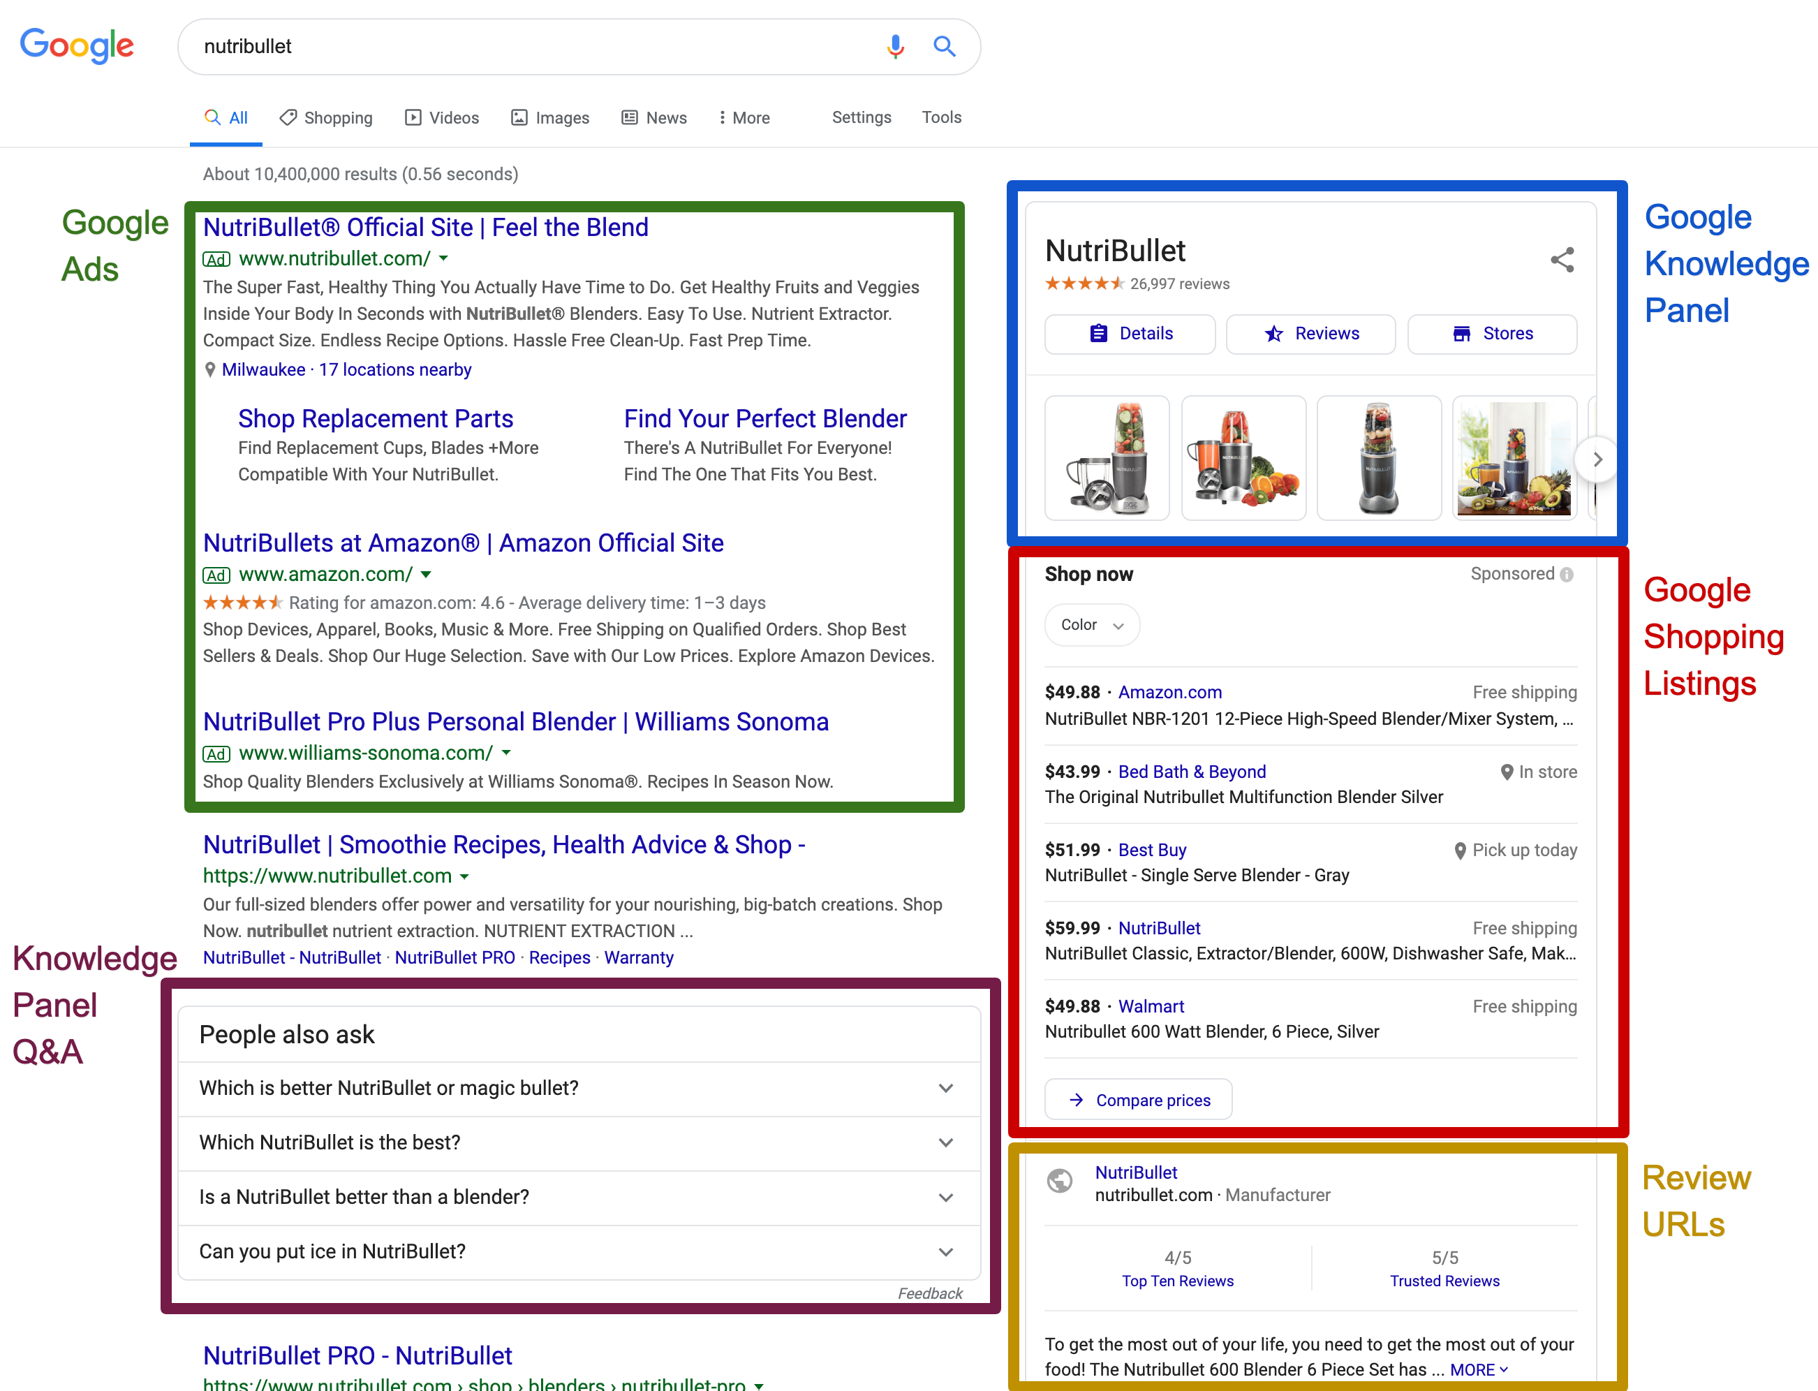Click the star rating in NutriBullet panel
Viewport: 1818px width, 1391px height.
(1084, 284)
